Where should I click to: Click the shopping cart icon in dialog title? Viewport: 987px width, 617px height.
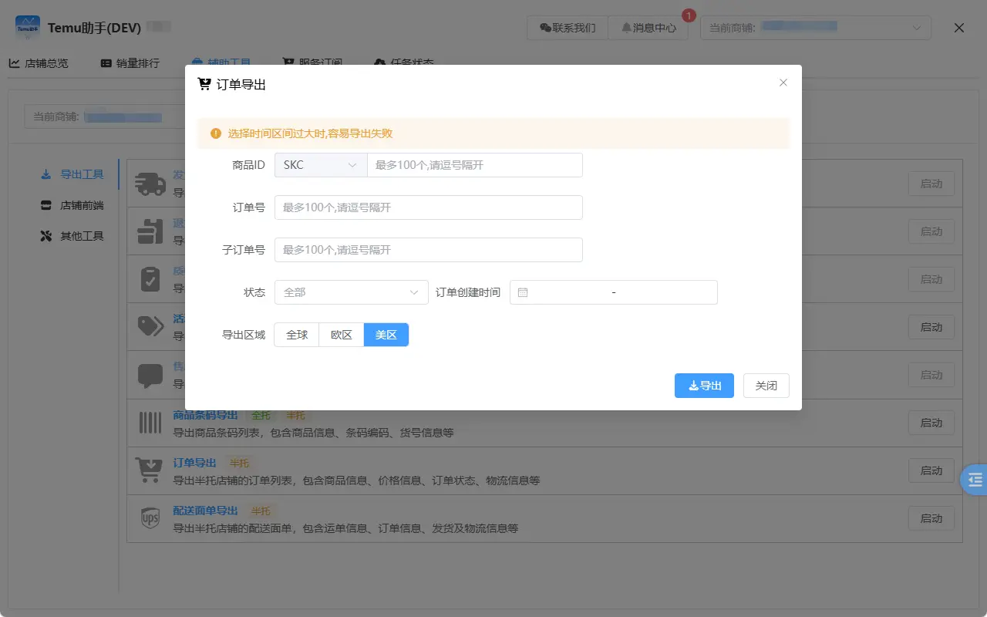(x=204, y=84)
